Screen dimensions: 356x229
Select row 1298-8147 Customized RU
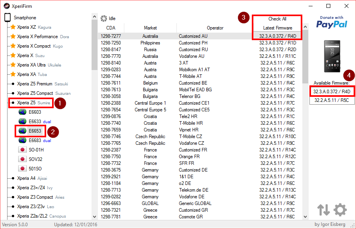coord(200,50)
